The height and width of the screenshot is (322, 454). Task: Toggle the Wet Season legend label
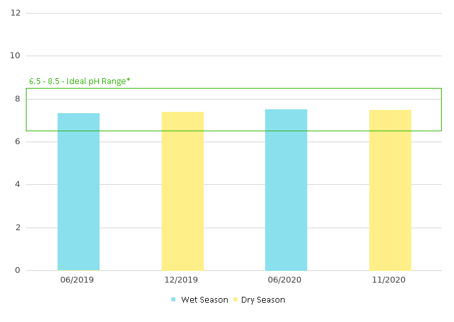pyautogui.click(x=204, y=299)
